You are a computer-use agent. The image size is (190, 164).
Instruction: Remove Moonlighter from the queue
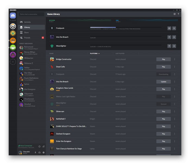(x=174, y=46)
